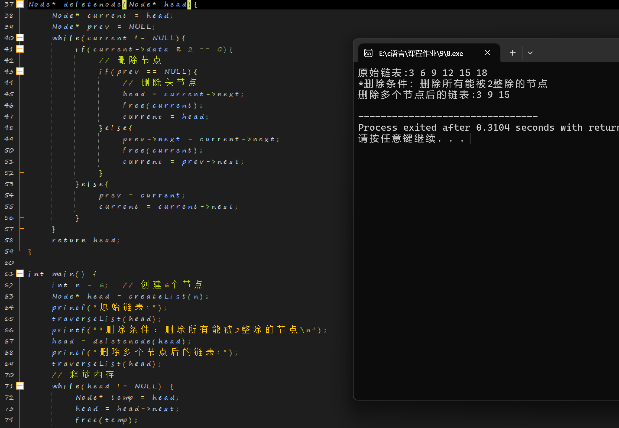The width and height of the screenshot is (619, 428).
Task: Click the 原始链表 output line in terminal
Action: click(x=423, y=73)
